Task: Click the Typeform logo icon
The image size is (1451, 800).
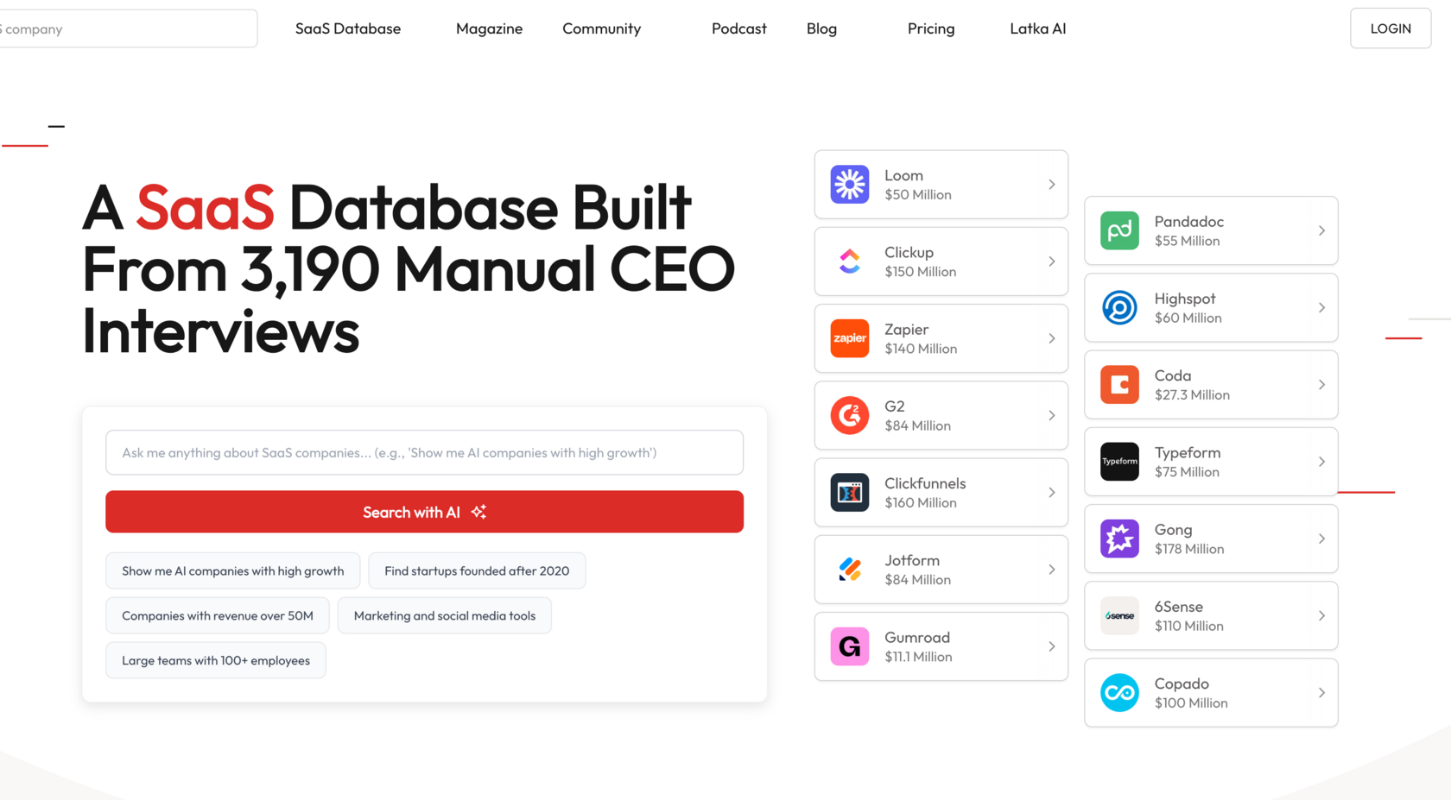Action: click(1119, 462)
